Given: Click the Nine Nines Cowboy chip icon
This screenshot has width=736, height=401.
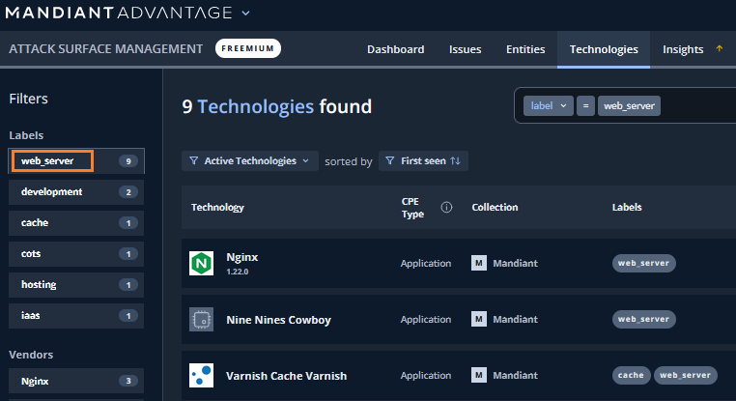Looking at the screenshot, I should 201,319.
